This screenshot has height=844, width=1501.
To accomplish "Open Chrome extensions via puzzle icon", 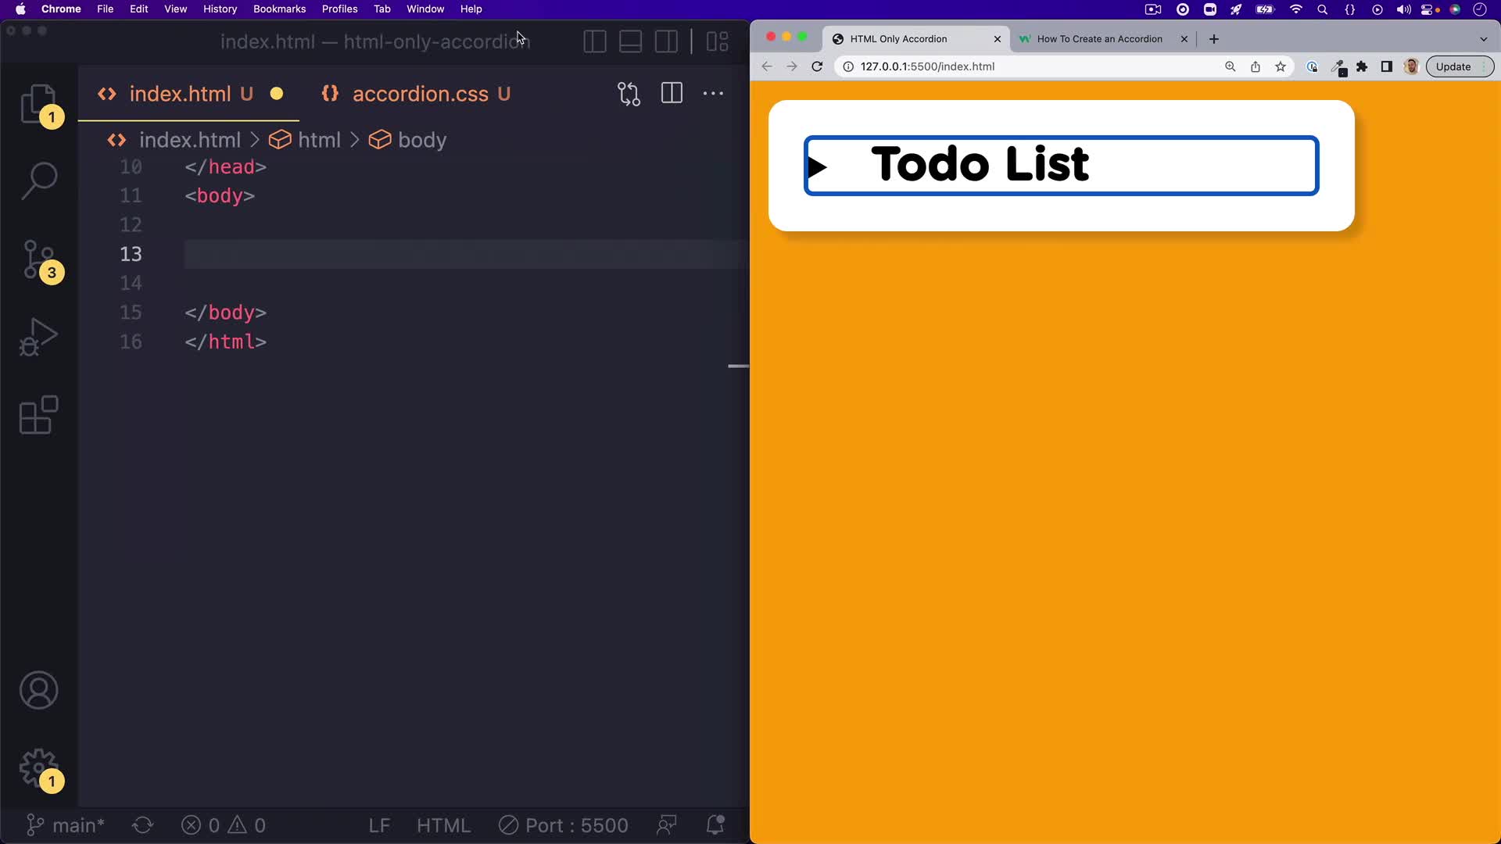I will pyautogui.click(x=1363, y=66).
